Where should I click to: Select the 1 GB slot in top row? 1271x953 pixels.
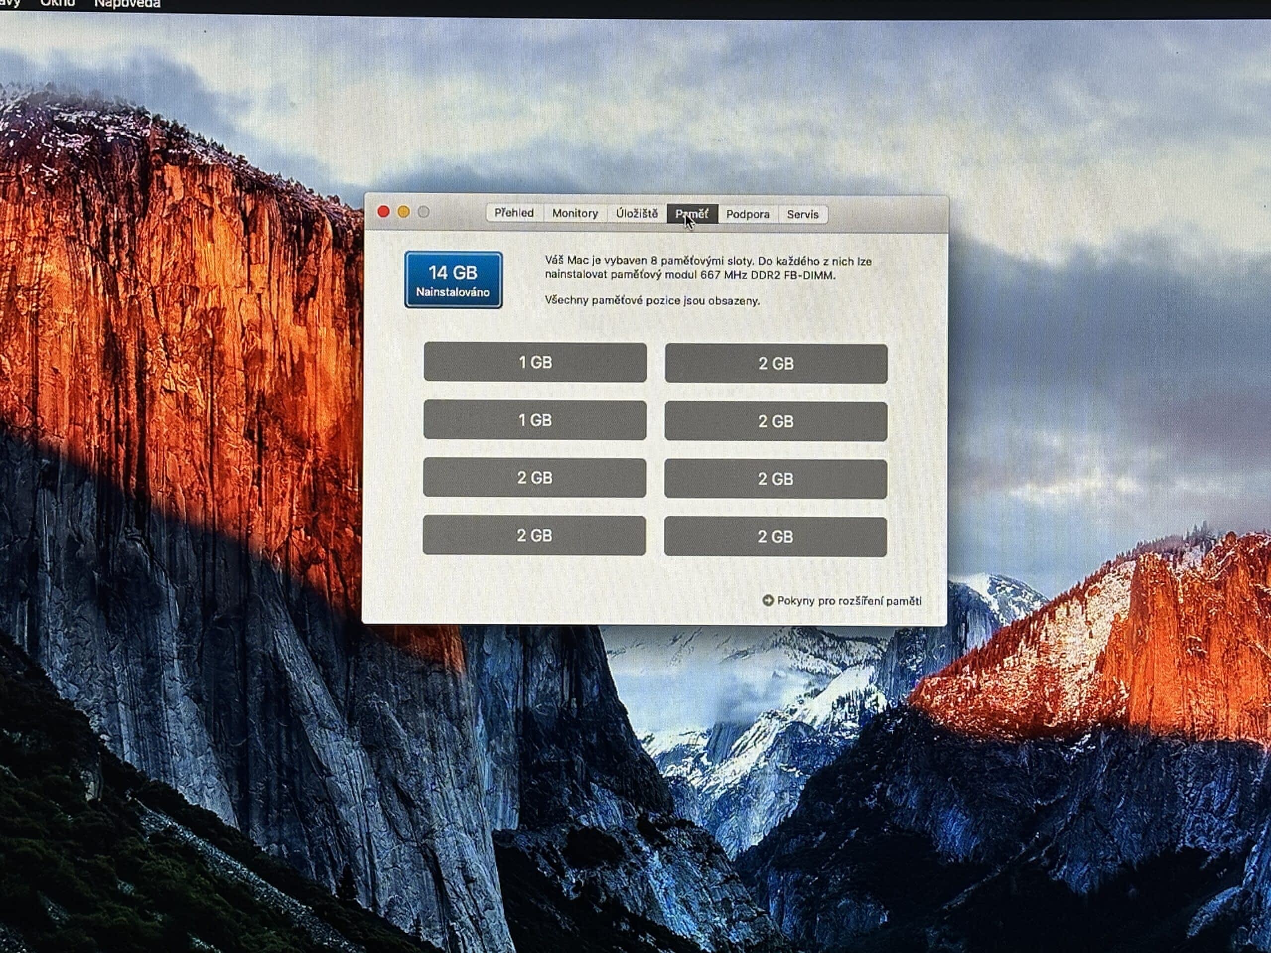click(x=535, y=362)
